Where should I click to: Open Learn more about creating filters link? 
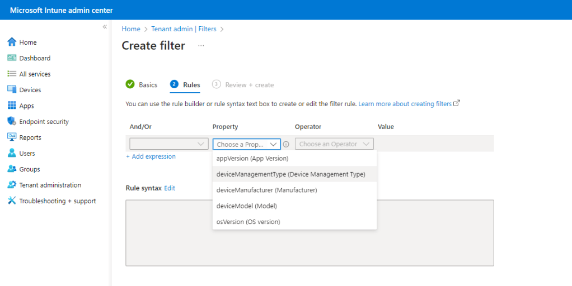[x=406, y=104]
